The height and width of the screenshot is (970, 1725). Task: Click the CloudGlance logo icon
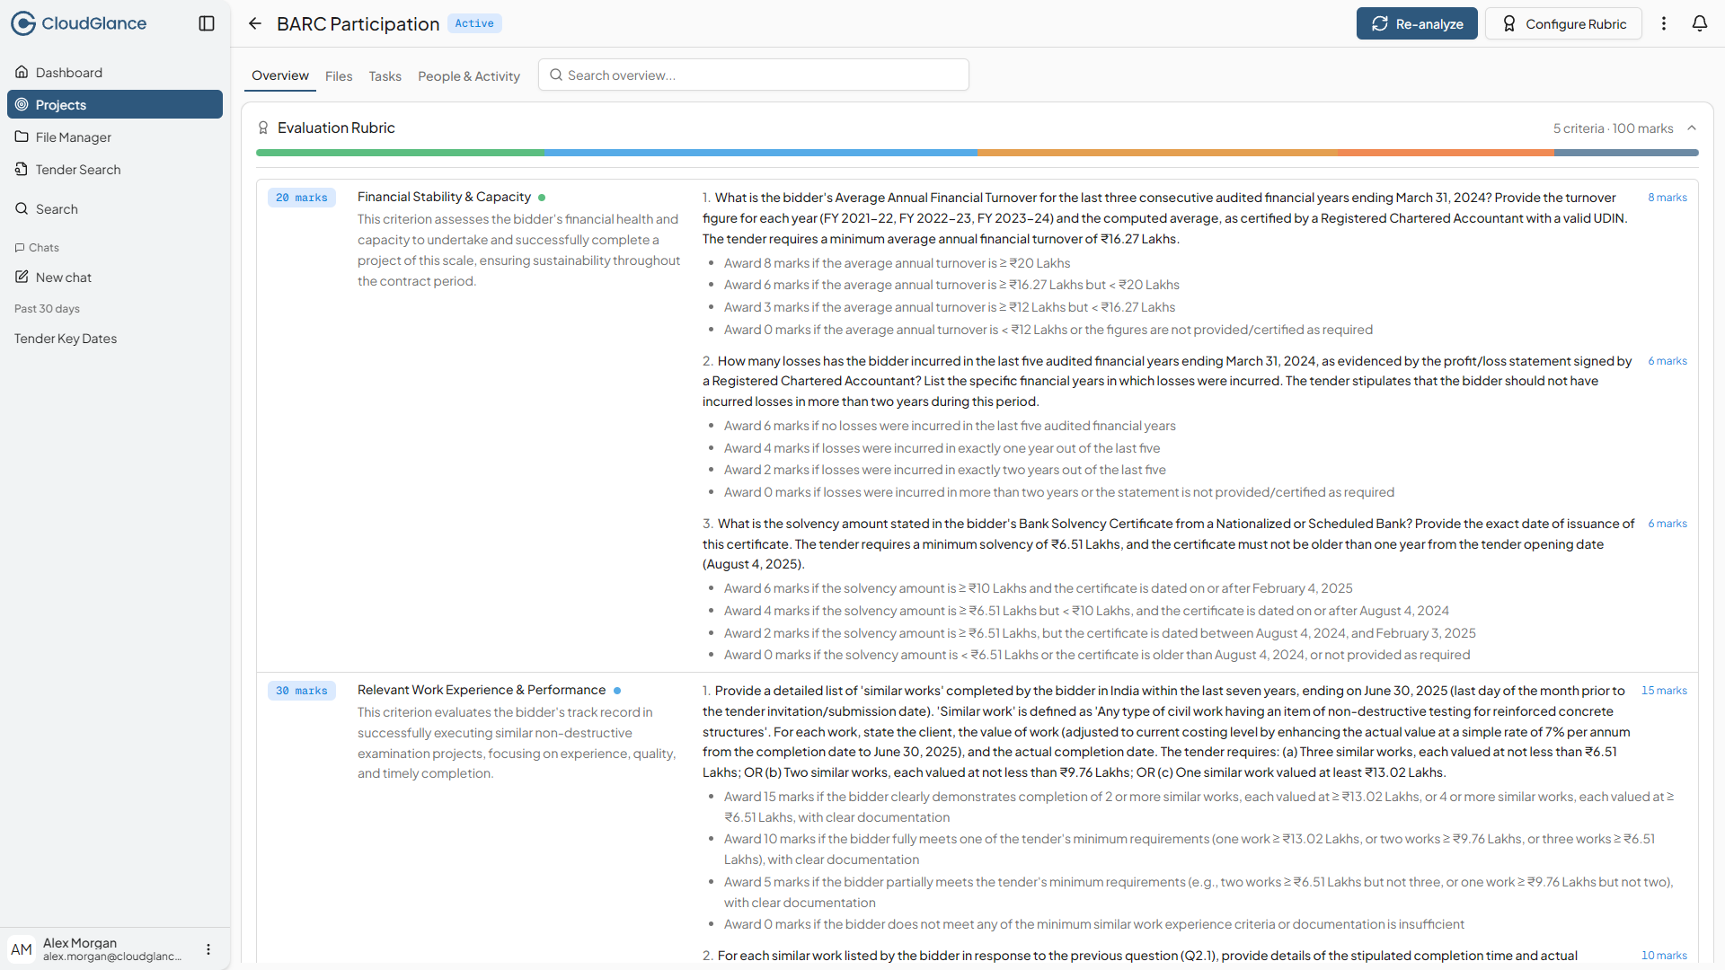[x=23, y=23]
